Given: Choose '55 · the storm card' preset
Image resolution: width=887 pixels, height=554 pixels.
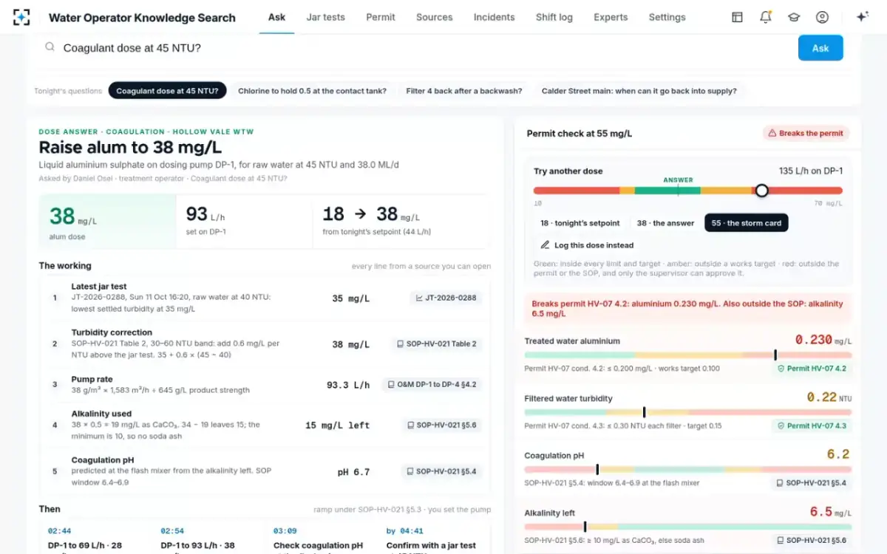Looking at the screenshot, I should coord(747,223).
